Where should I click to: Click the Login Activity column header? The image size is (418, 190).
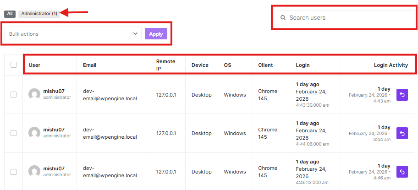pyautogui.click(x=390, y=65)
